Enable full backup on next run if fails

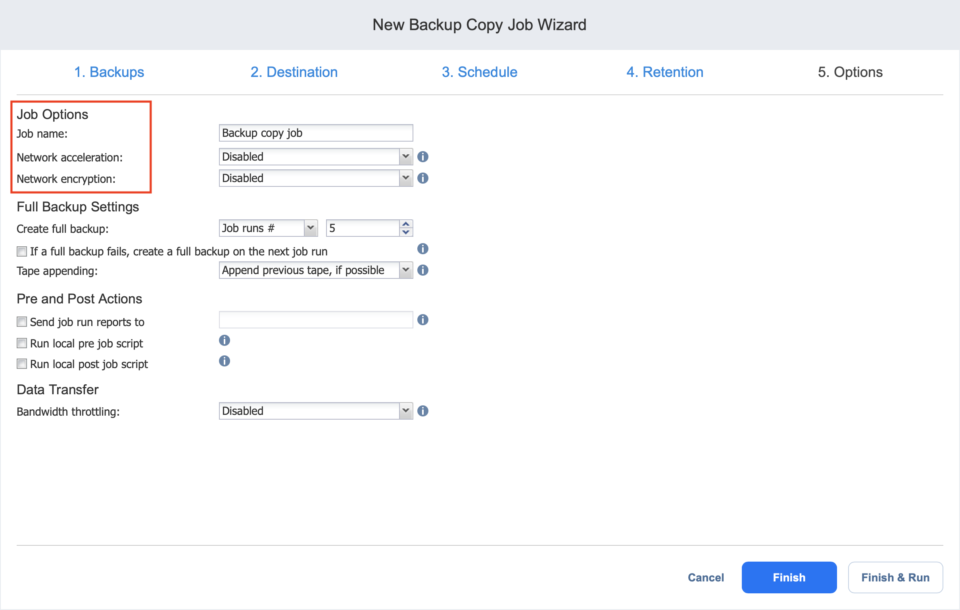pos(21,251)
